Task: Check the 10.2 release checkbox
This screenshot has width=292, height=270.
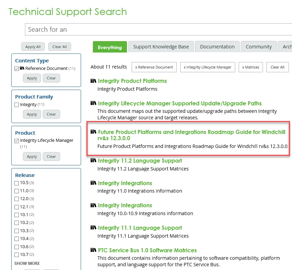Action: pos(16,223)
